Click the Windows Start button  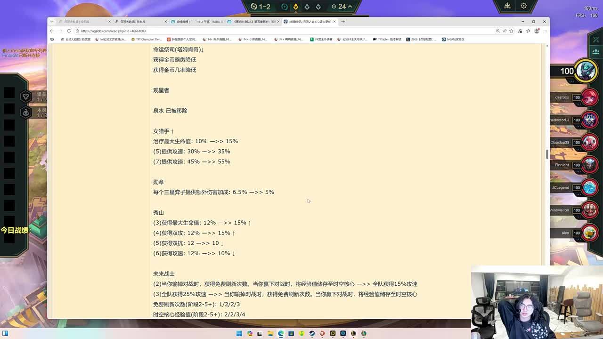(x=239, y=333)
